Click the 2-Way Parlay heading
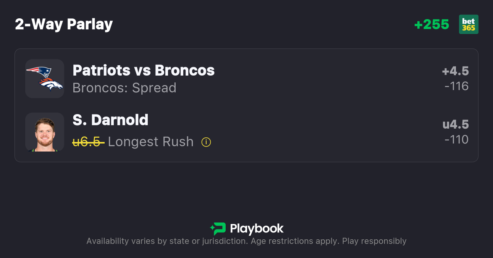 (64, 24)
